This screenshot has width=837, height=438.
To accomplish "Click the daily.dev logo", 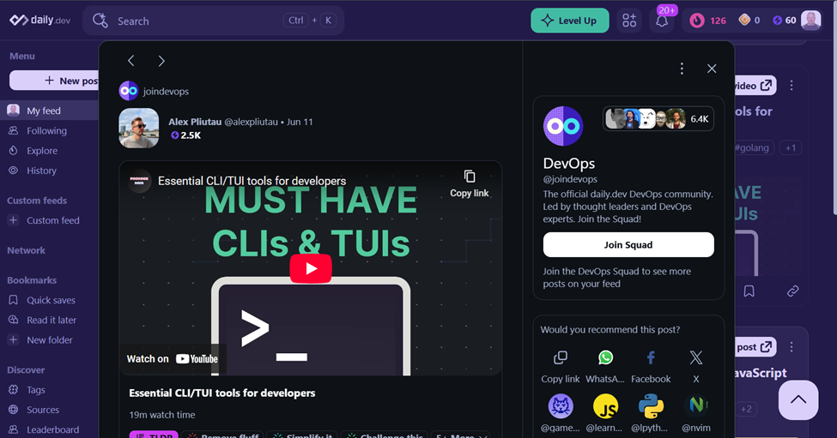I will pyautogui.click(x=40, y=21).
